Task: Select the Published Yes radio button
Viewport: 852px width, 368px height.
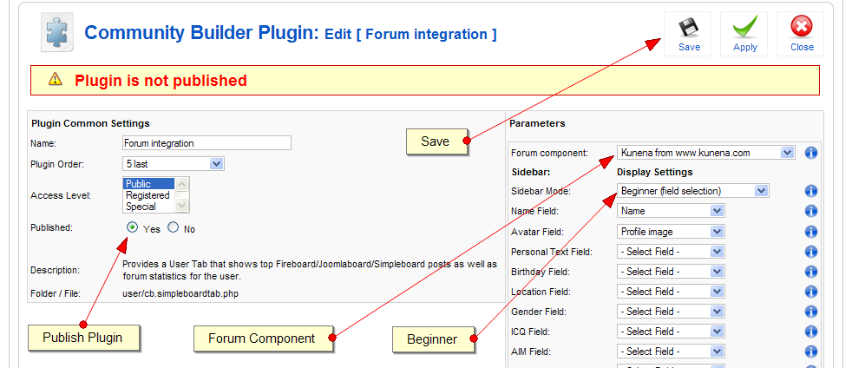Action: tap(132, 227)
